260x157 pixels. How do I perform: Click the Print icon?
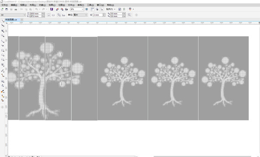pyautogui.click(x=16, y=9)
